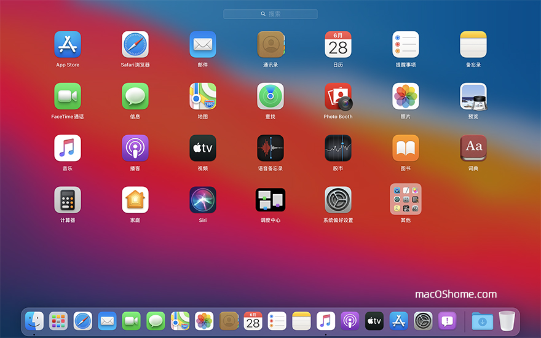Open 视频 Apple TV in Launchpad grid
This screenshot has width=541, height=338.
pos(203,148)
